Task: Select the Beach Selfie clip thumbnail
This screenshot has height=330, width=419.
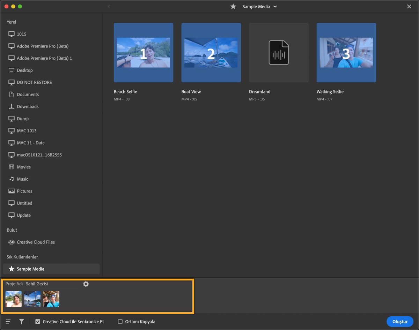Action: pos(144,53)
